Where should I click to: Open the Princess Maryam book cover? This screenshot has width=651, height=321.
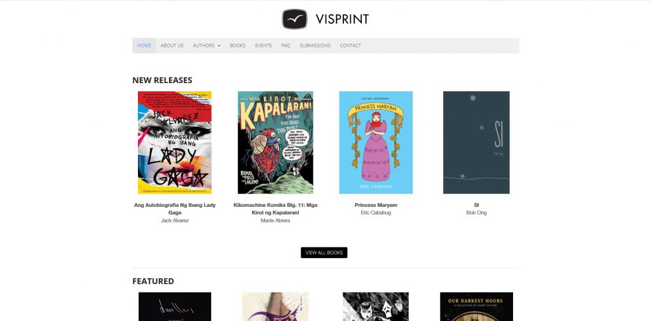376,143
